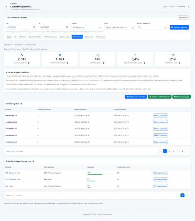Screen dimensions: 195x221
Task: Click the PASSAGGI column header
Action: [91, 167]
